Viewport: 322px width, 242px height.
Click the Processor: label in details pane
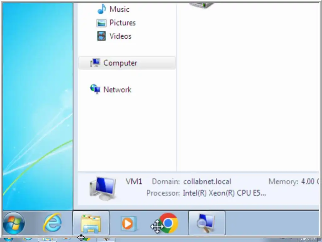(163, 193)
